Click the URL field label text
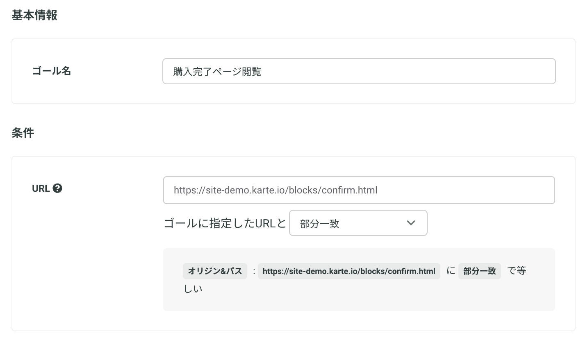The width and height of the screenshot is (583, 337). click(41, 189)
